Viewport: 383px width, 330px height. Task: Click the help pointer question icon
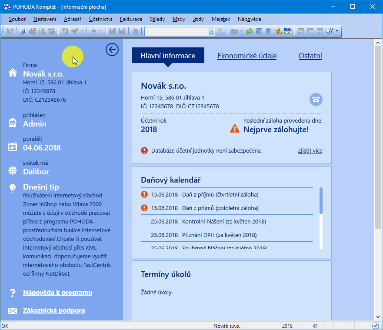[x=330, y=31]
